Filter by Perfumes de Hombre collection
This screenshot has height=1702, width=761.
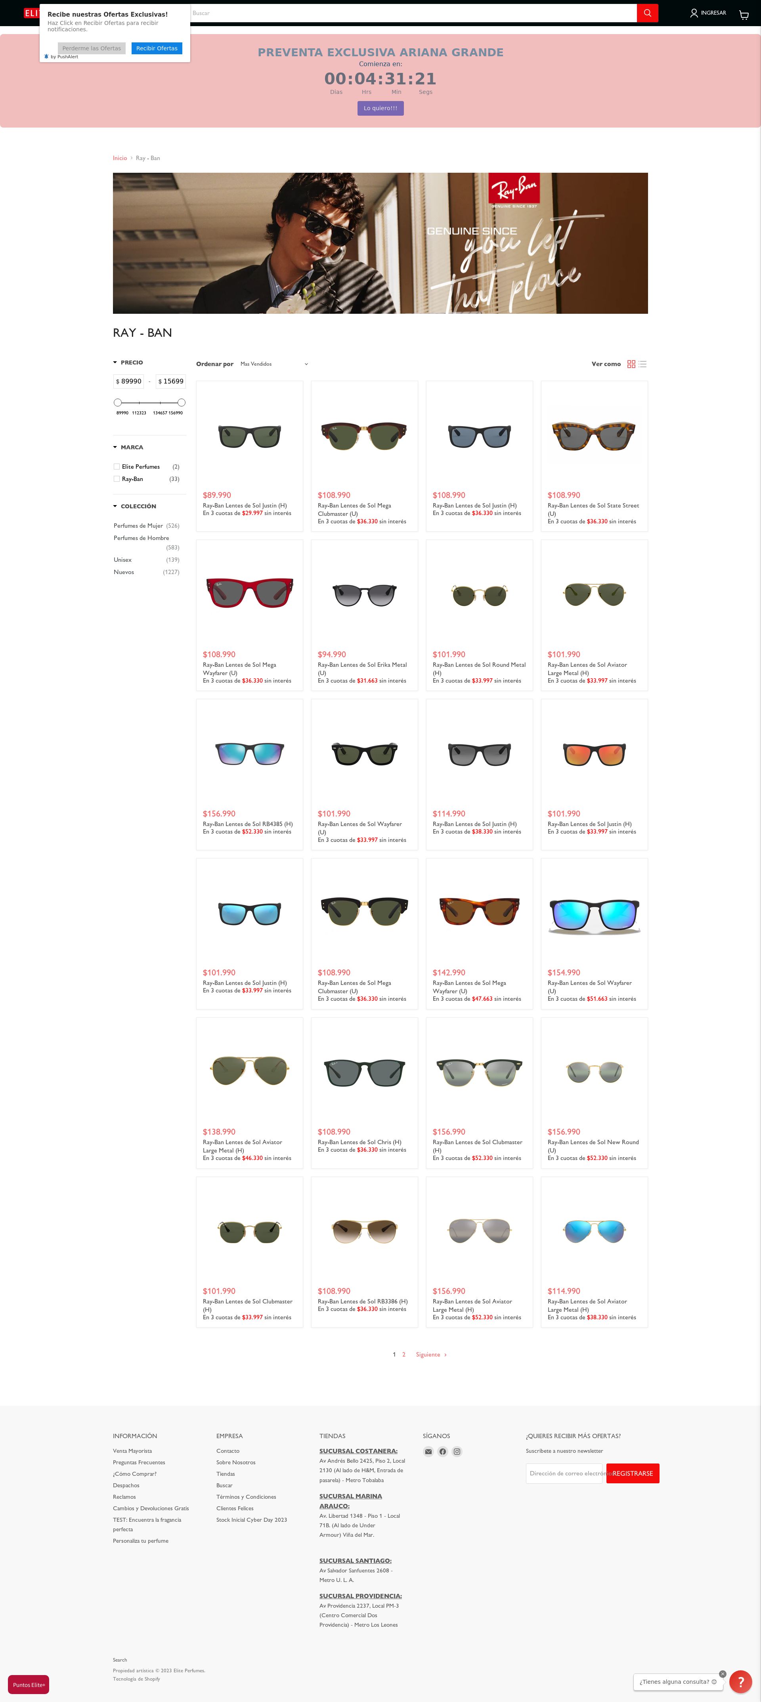click(x=141, y=538)
